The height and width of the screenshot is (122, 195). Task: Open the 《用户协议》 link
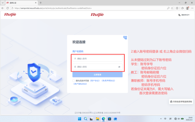click(x=95, y=81)
